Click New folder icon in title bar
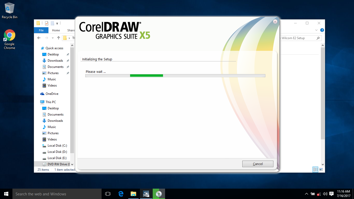 pos(52,23)
